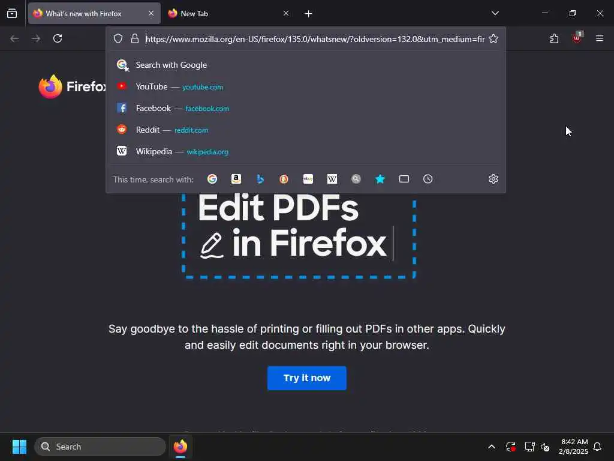This screenshot has height=461, width=614.
Task: Open the notifications bell icon
Action: [x=598, y=447]
